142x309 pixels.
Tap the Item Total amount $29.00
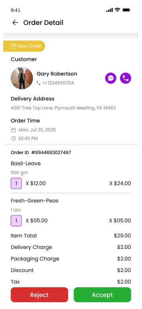coord(122,236)
